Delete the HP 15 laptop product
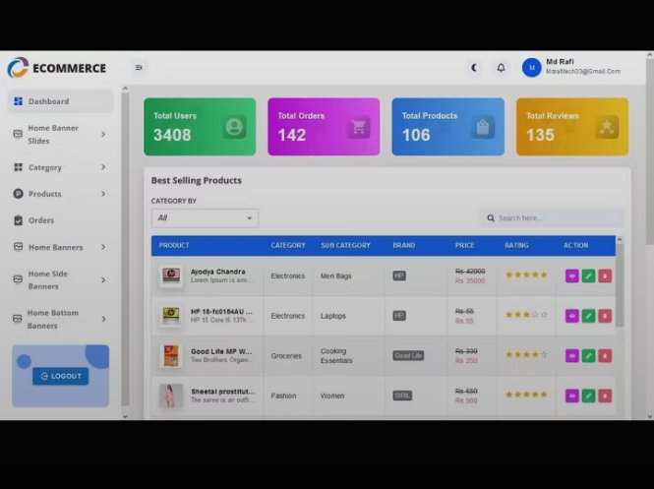654x489 pixels. click(x=605, y=316)
